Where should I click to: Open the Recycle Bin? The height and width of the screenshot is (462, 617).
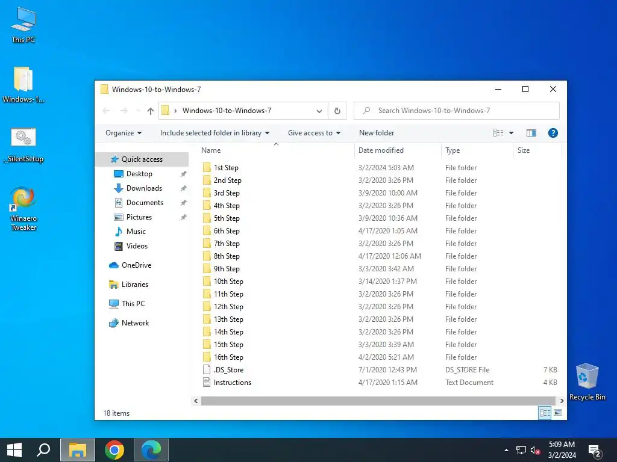tap(587, 382)
